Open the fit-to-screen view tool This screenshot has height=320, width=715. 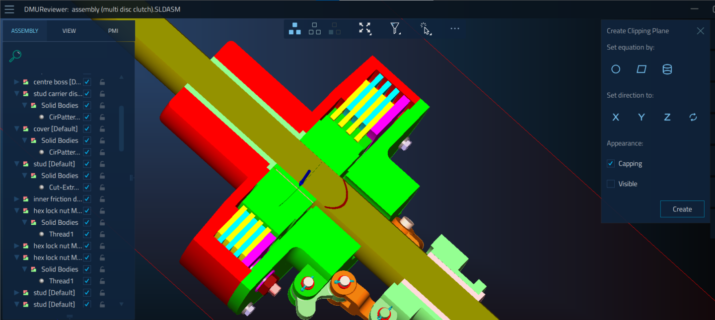(x=364, y=29)
